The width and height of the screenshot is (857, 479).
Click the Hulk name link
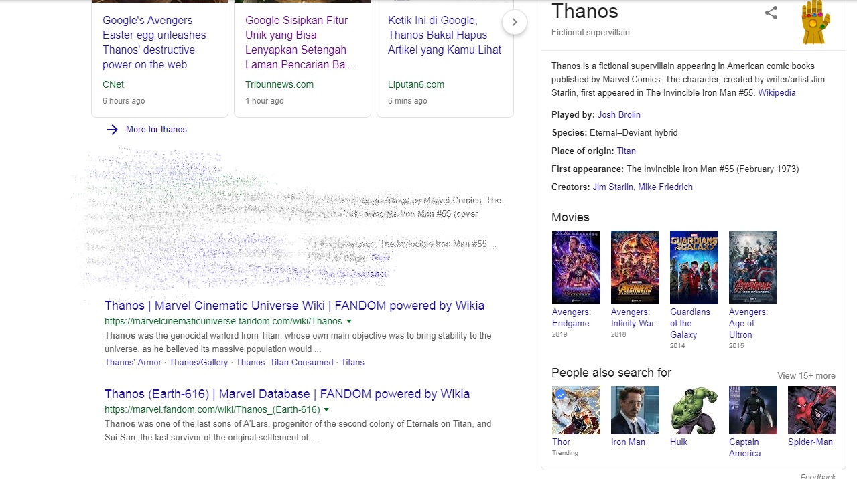pyautogui.click(x=679, y=442)
